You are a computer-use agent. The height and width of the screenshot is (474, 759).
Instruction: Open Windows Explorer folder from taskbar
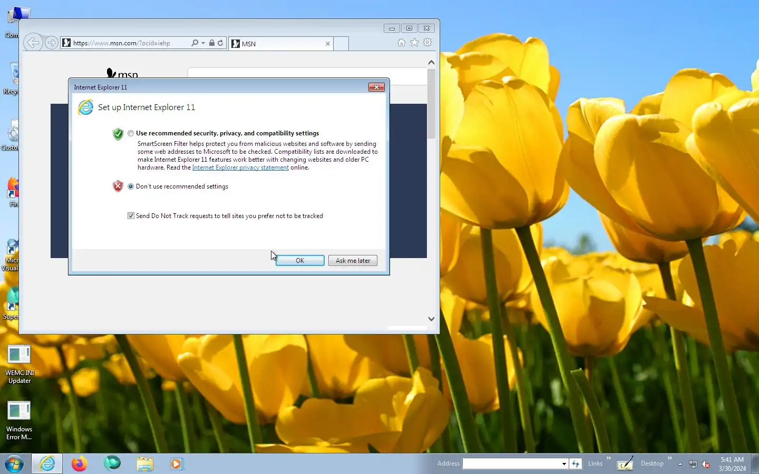pyautogui.click(x=144, y=464)
